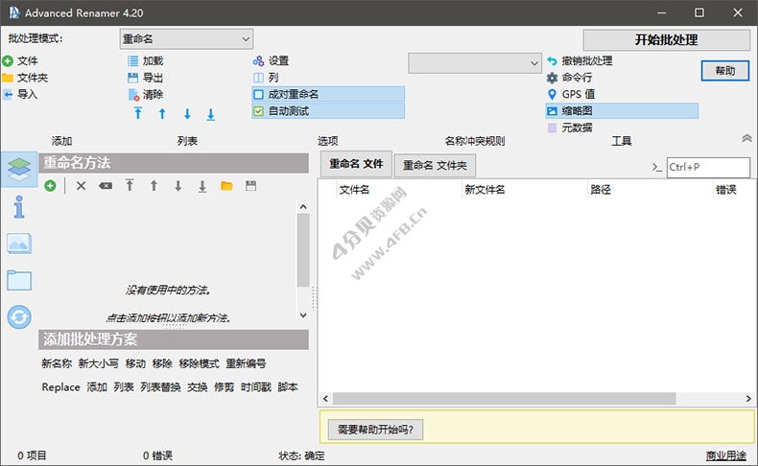Click the refresh sidebar circular icon
Image resolution: width=758 pixels, height=466 pixels.
(19, 317)
